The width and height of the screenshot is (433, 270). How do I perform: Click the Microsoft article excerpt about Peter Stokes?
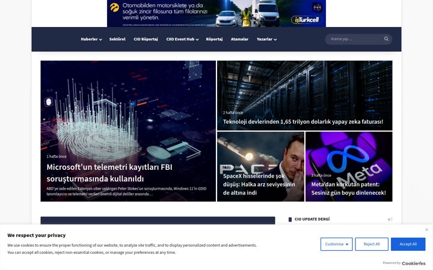click(126, 191)
